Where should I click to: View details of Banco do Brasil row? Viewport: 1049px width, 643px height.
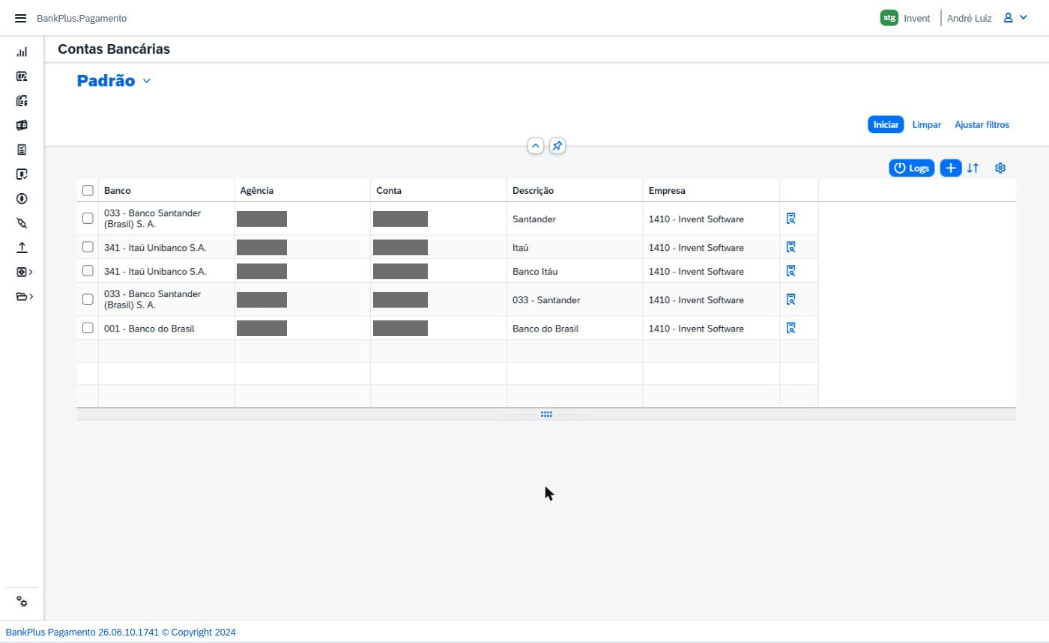[790, 328]
